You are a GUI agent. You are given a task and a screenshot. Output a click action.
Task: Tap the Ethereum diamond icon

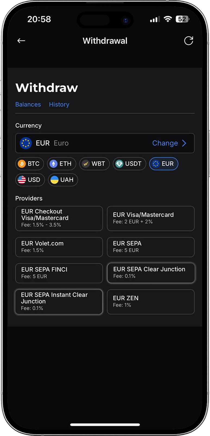click(x=53, y=164)
